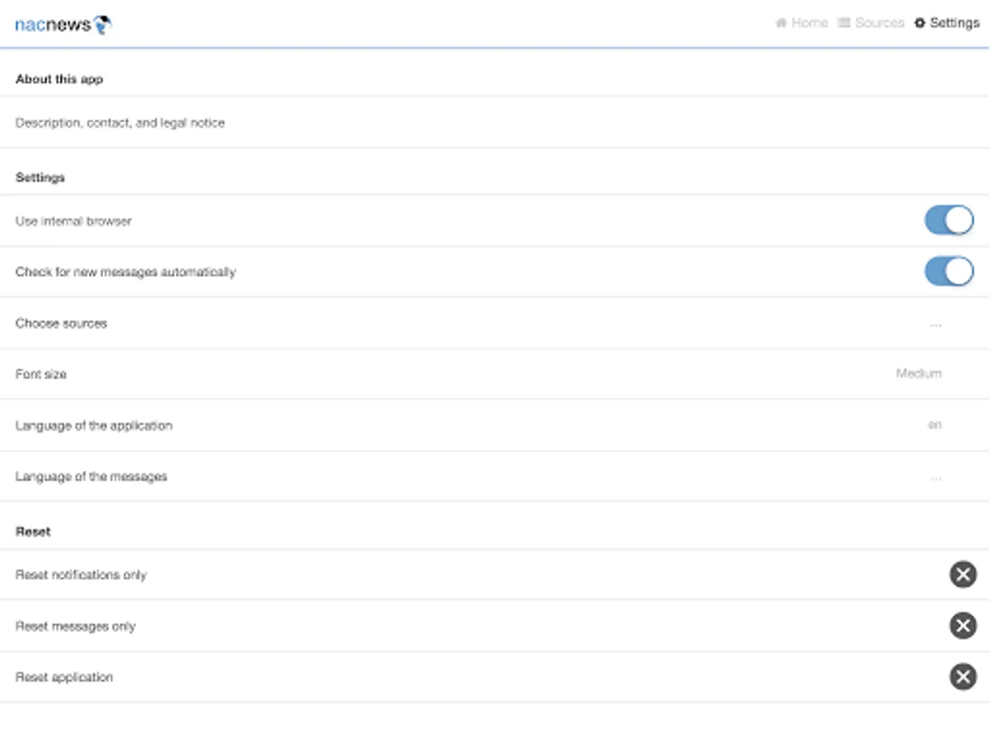Click the Sources list icon
Image resolution: width=989 pixels, height=741 pixels.
[x=844, y=23]
